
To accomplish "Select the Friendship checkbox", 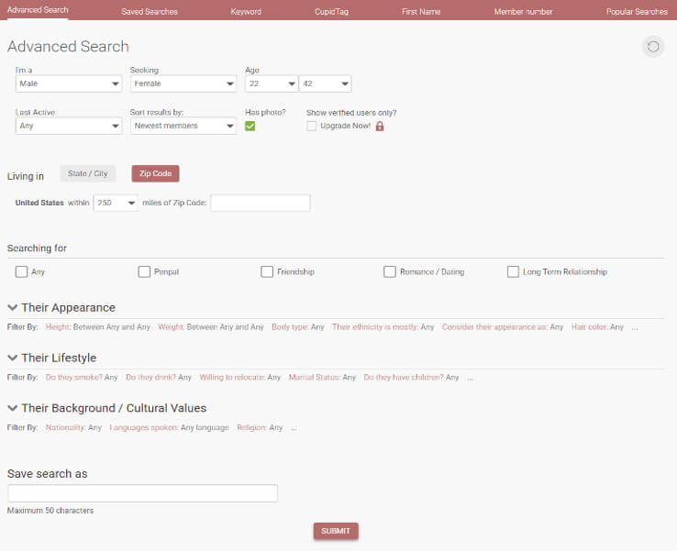I will point(267,272).
